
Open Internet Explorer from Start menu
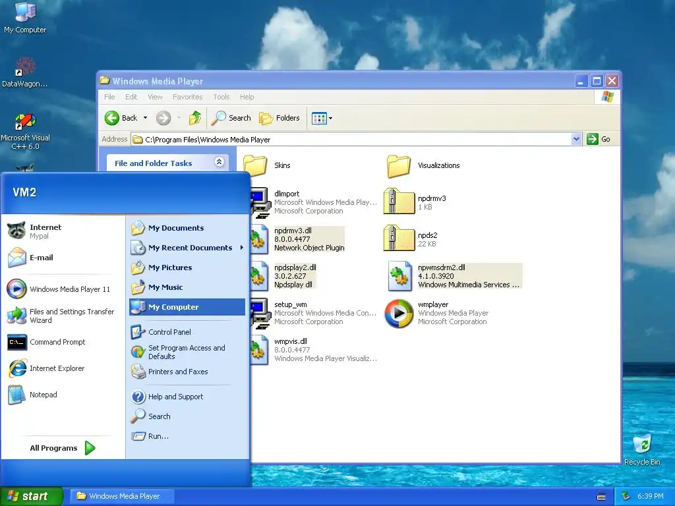tap(47, 368)
